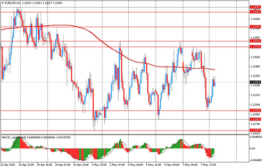Select the 1.13998 red price label
This screenshot has width=262, height=168.
click(x=255, y=26)
